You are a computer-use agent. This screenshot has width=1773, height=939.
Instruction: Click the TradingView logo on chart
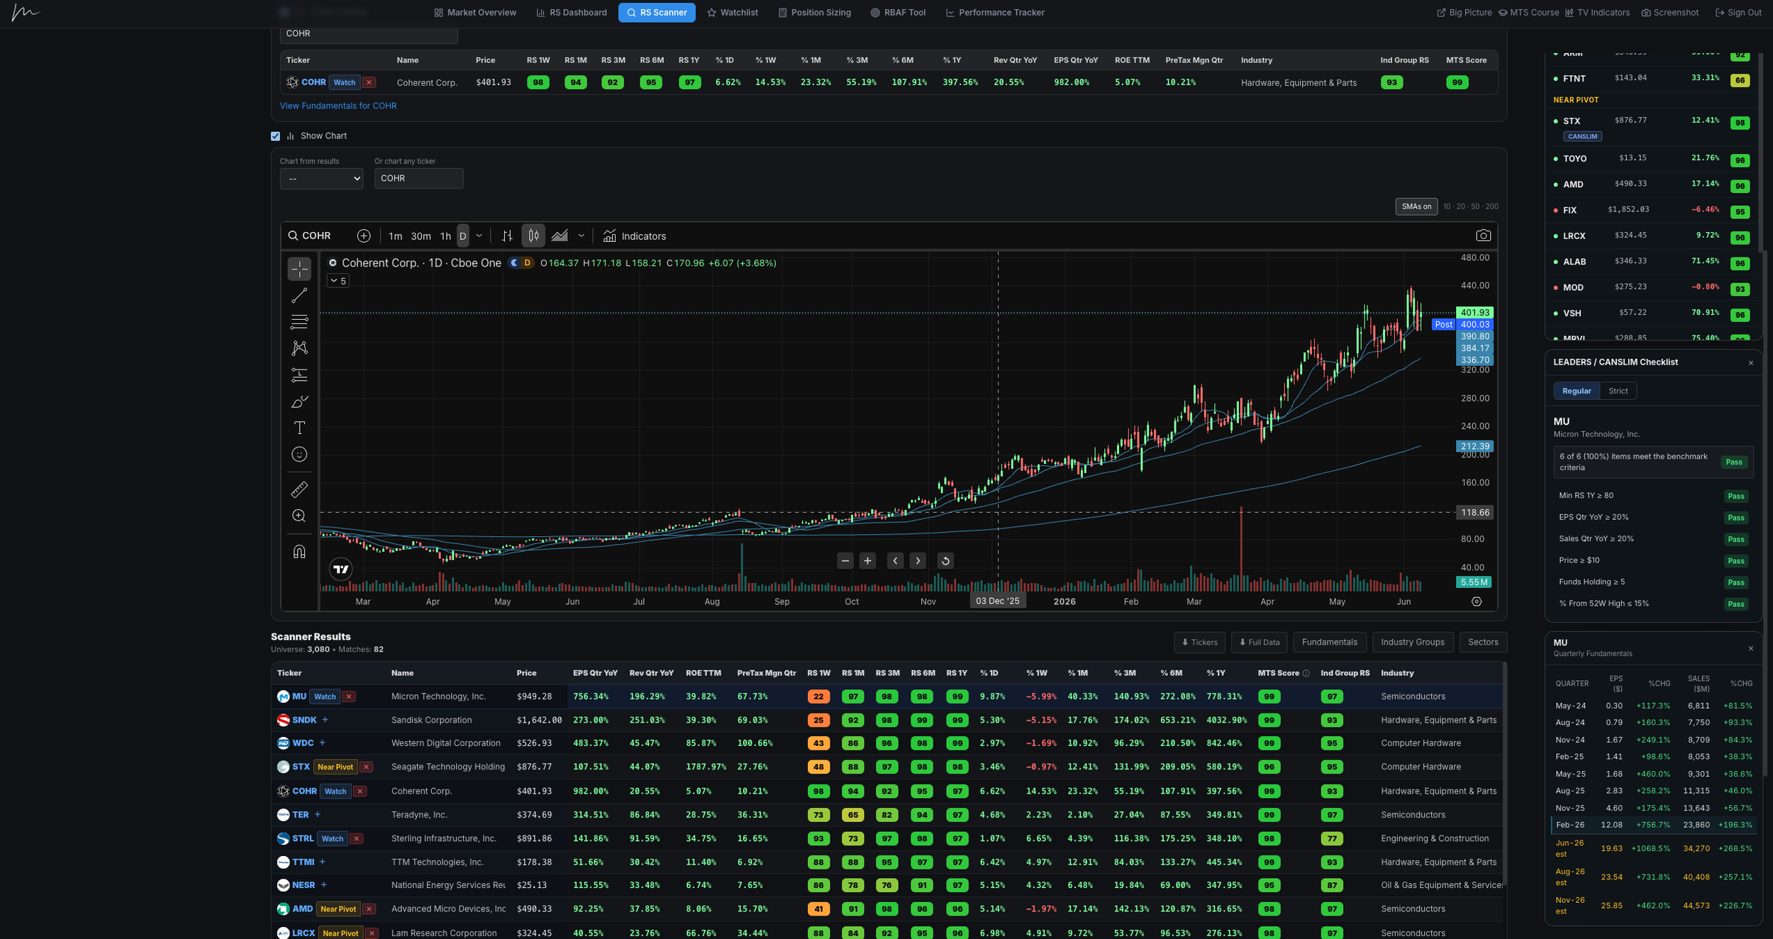[x=341, y=569]
